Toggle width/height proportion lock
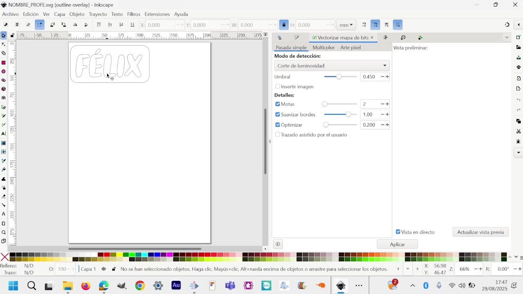This screenshot has height=294, width=523. click(x=284, y=25)
